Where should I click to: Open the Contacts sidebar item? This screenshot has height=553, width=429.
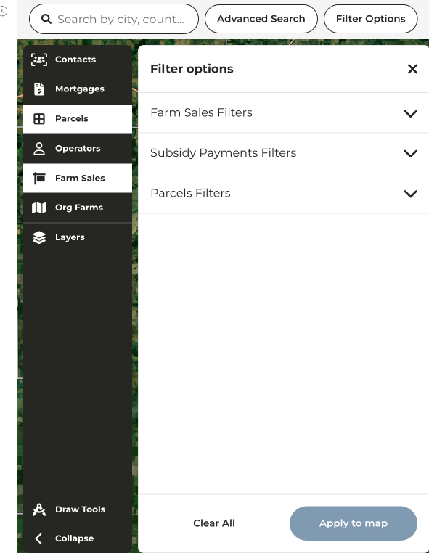78,60
